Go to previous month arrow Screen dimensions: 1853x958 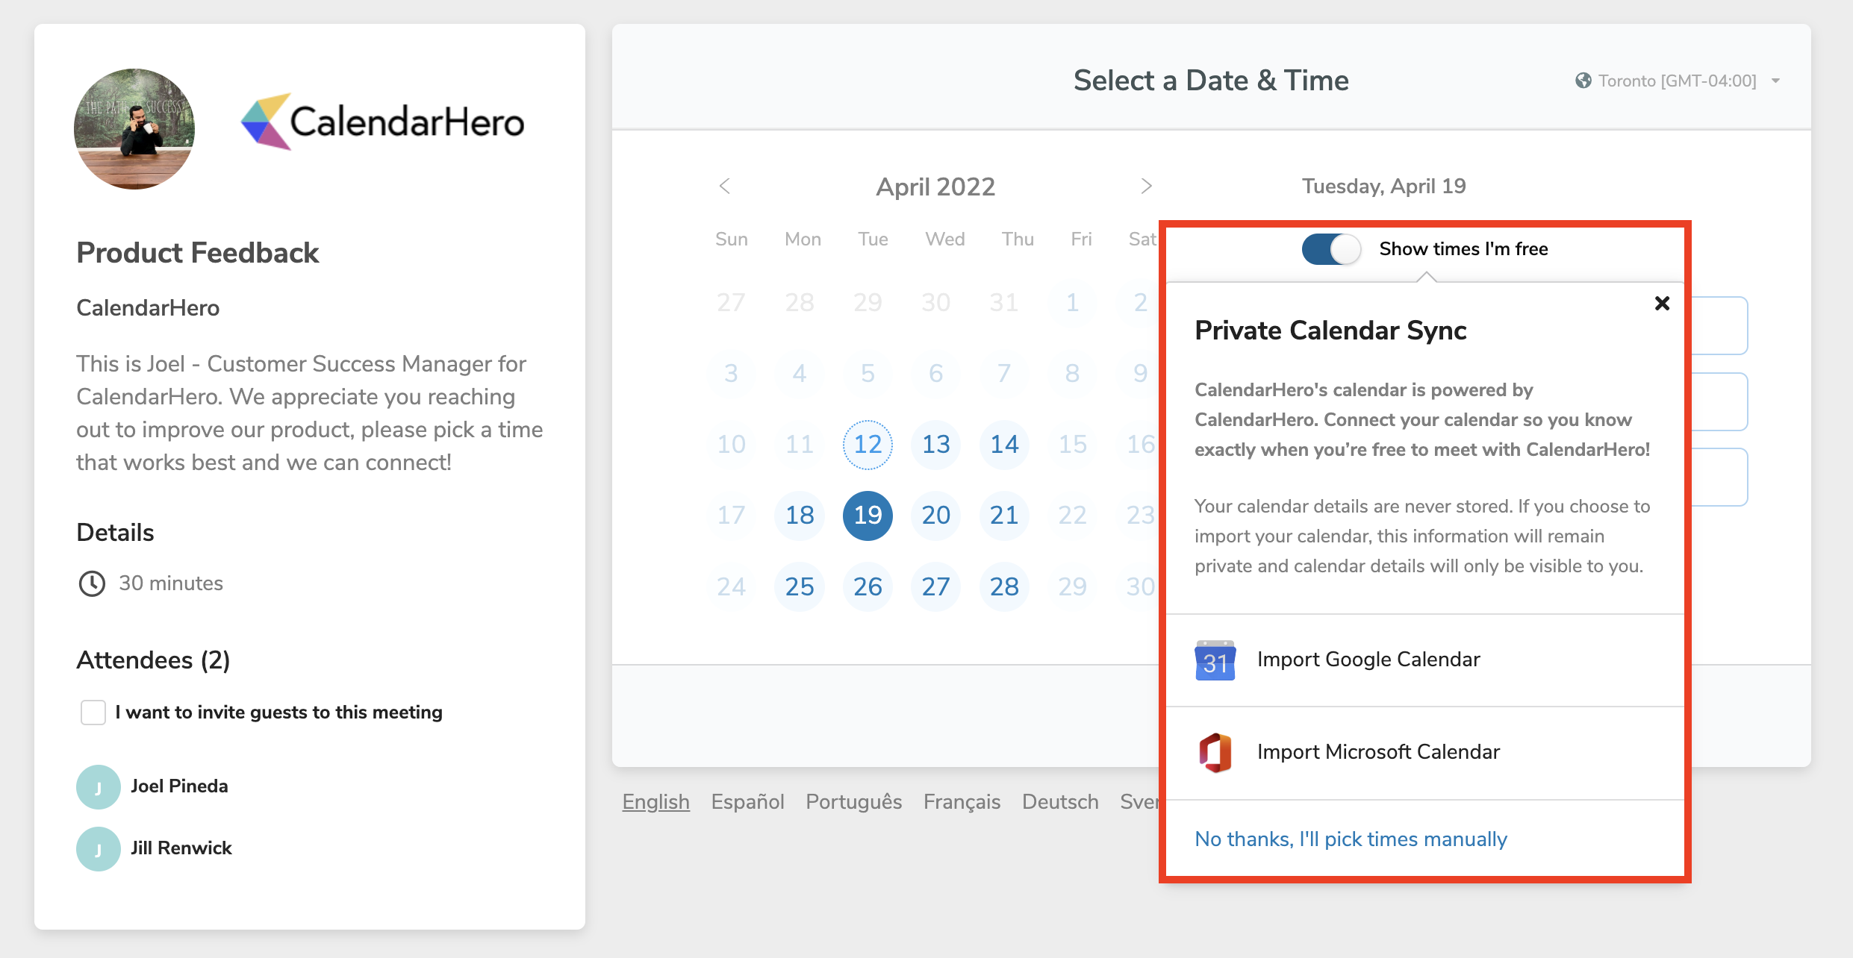coord(724,186)
